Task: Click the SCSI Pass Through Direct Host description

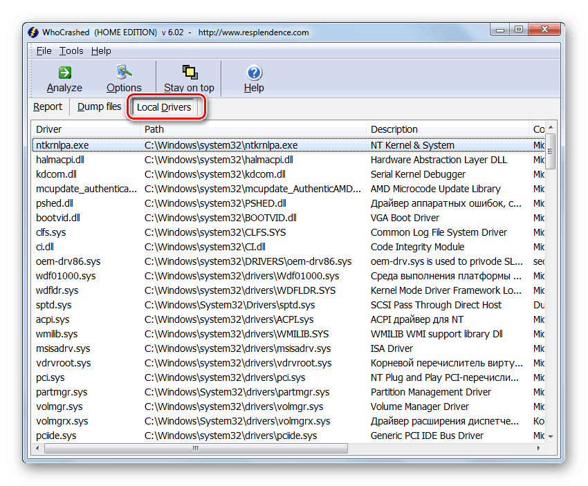Action: click(x=436, y=306)
